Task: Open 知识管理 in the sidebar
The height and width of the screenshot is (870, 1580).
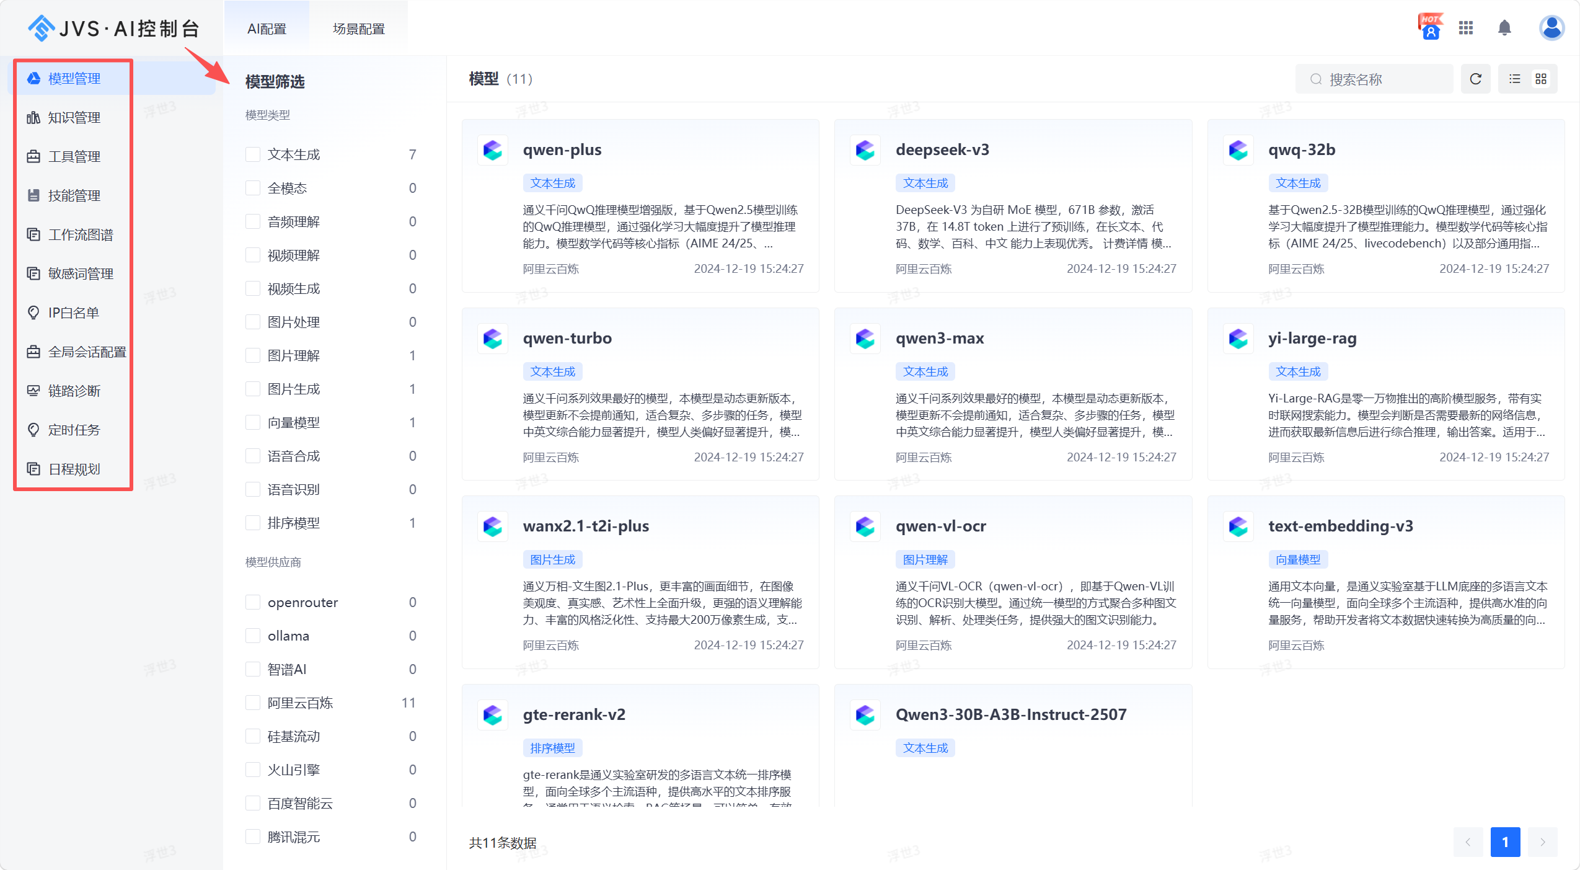Action: (x=112, y=117)
